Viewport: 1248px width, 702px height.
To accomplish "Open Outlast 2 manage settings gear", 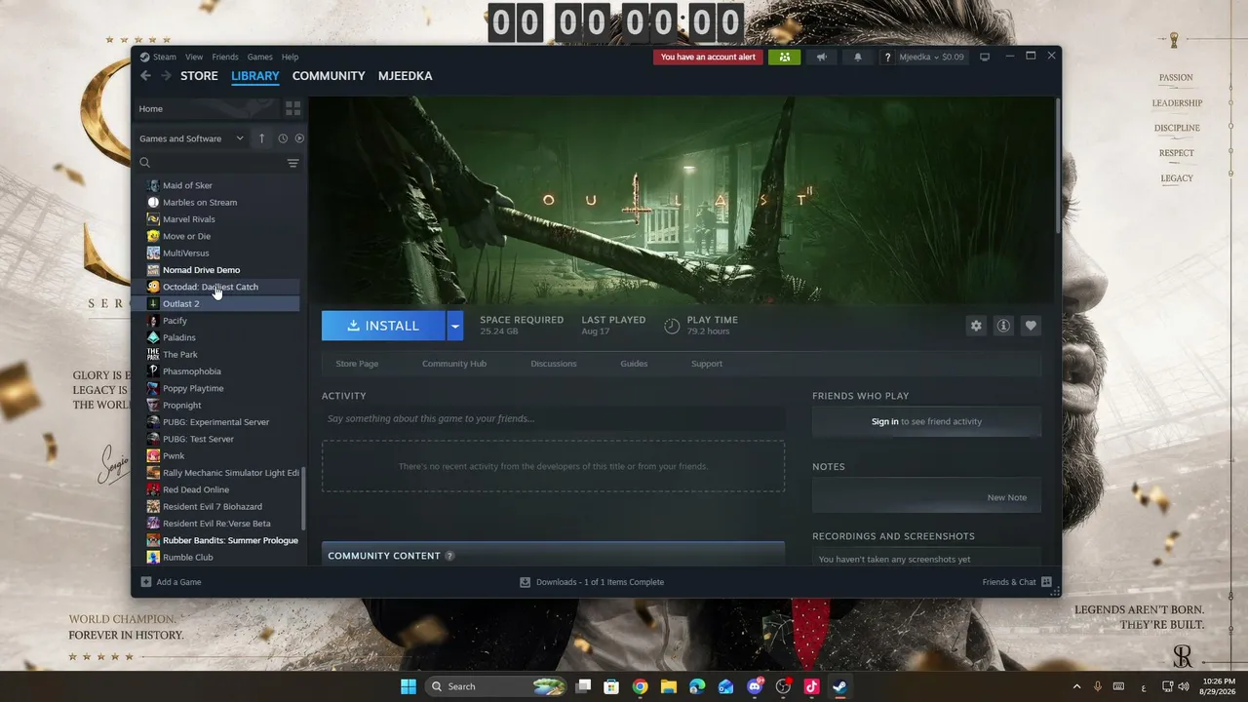I will [976, 326].
